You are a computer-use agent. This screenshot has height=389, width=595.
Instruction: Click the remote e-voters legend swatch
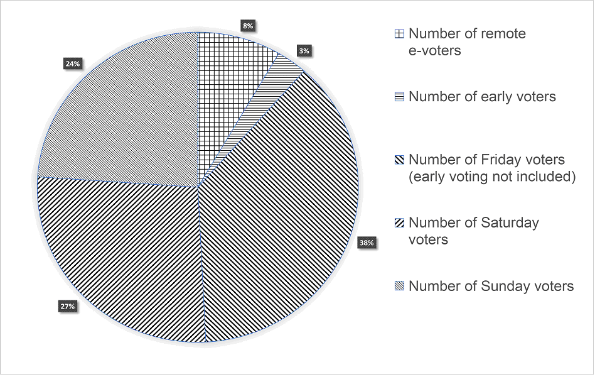coord(400,34)
